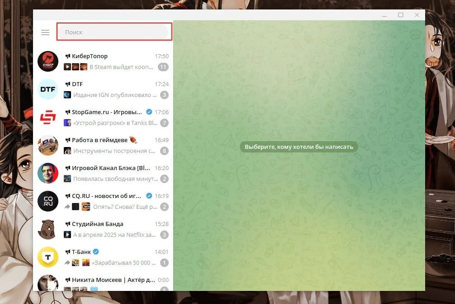Click the Никита Моисеев avatar
Image resolution: width=455 pixels, height=304 pixels.
point(48,283)
